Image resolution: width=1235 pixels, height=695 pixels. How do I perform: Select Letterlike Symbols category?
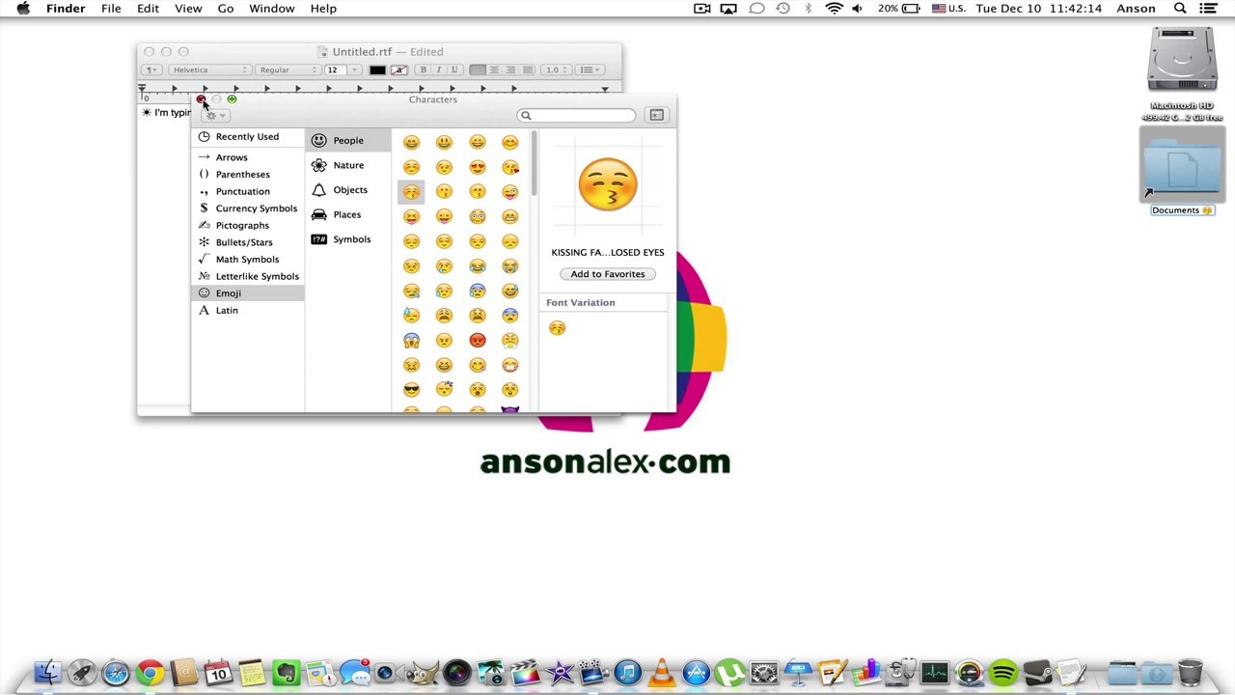(x=248, y=276)
